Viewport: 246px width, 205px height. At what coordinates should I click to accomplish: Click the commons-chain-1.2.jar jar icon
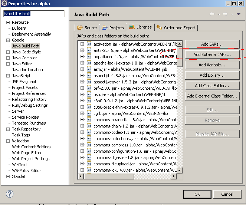pos(89,126)
